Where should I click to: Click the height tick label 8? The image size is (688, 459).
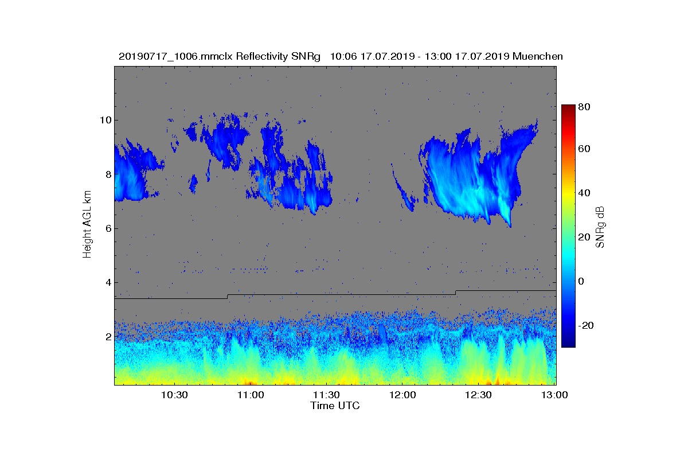pos(107,174)
